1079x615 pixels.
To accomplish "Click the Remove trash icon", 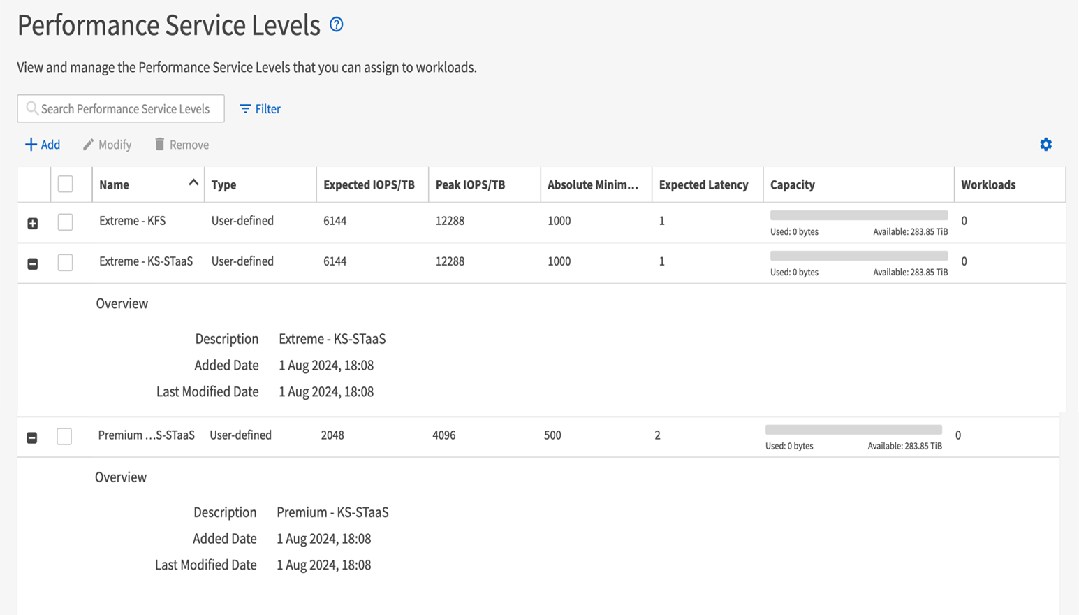I will (159, 145).
